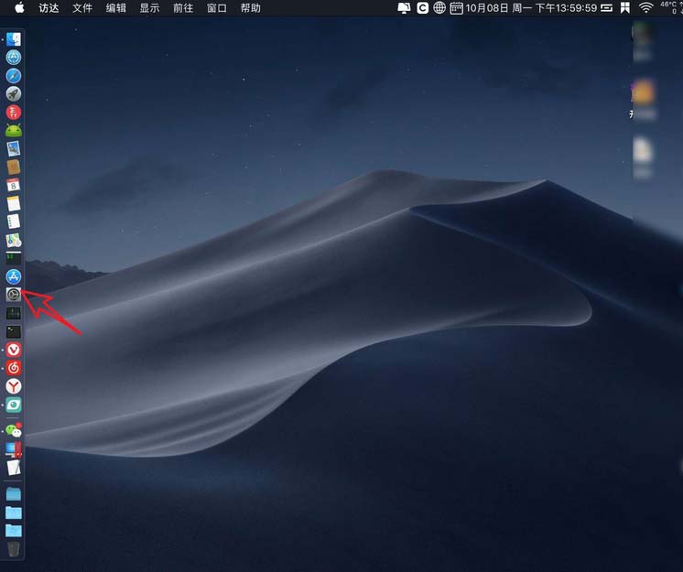Launch Safari compass icon in the Dock

(x=14, y=76)
